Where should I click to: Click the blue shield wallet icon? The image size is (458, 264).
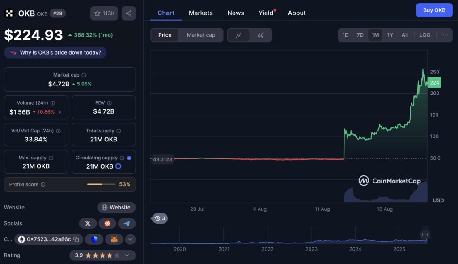click(x=94, y=239)
